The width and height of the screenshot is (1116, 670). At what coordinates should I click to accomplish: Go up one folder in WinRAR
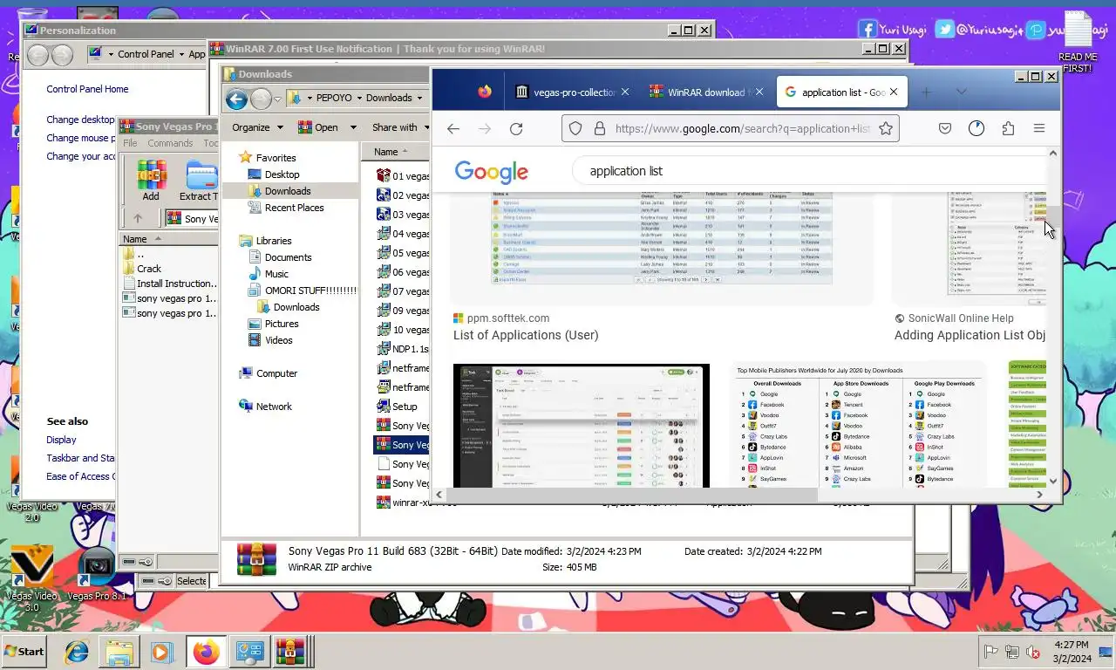pyautogui.click(x=138, y=219)
